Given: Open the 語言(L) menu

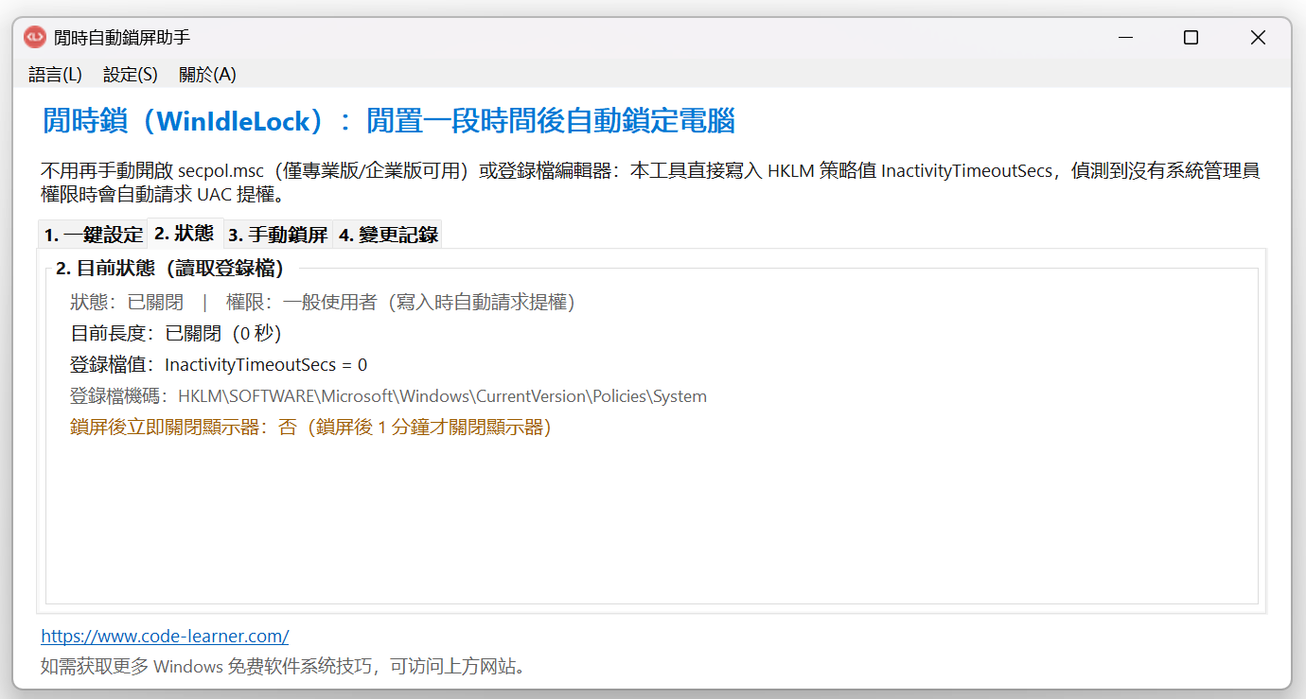Looking at the screenshot, I should click(55, 74).
